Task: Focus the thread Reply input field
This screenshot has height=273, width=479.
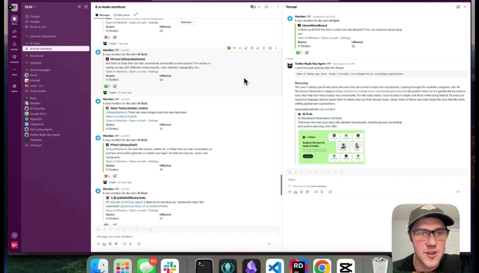Action: [x=377, y=180]
